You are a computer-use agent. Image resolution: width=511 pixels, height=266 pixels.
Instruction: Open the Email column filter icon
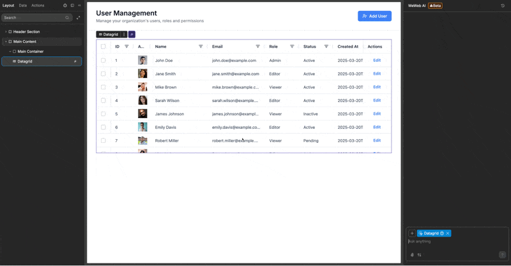[x=258, y=47]
